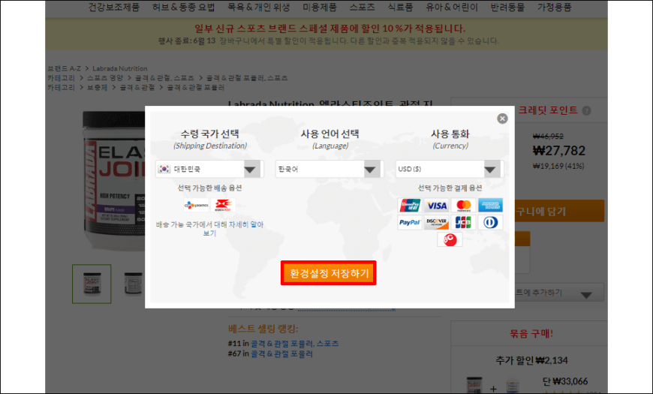Open the 허브 & 동종 요법 menu
Viewport: 653px width, 394px height.
pyautogui.click(x=183, y=7)
